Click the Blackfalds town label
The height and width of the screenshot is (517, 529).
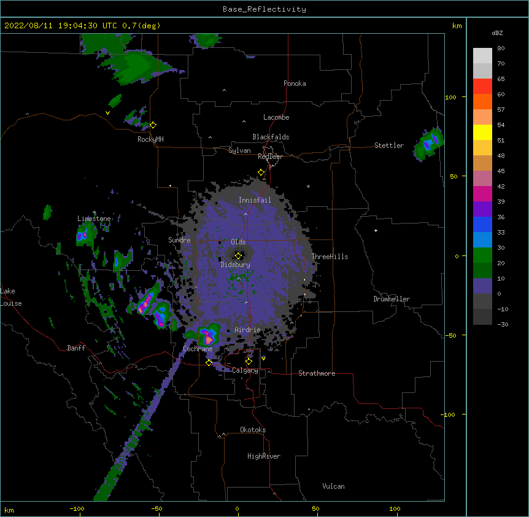click(x=271, y=137)
